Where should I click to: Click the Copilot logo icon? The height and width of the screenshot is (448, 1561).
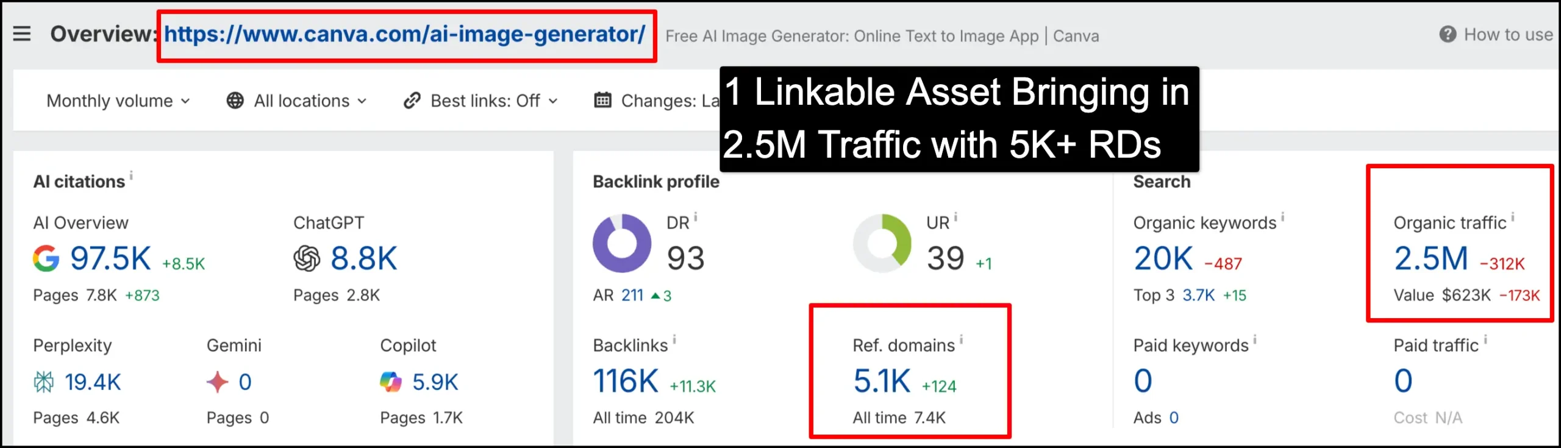pyautogui.click(x=391, y=382)
